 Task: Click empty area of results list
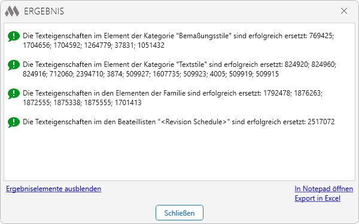180,155
